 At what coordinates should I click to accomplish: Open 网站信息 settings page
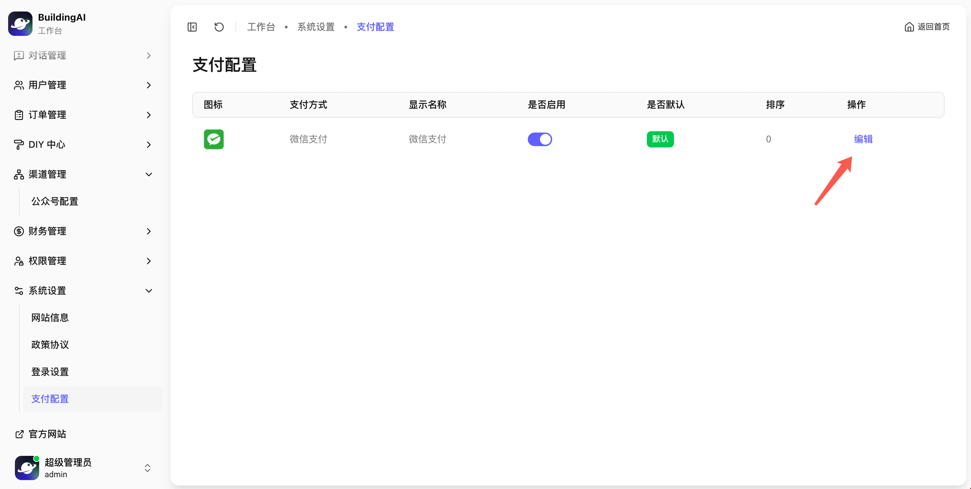(x=50, y=318)
